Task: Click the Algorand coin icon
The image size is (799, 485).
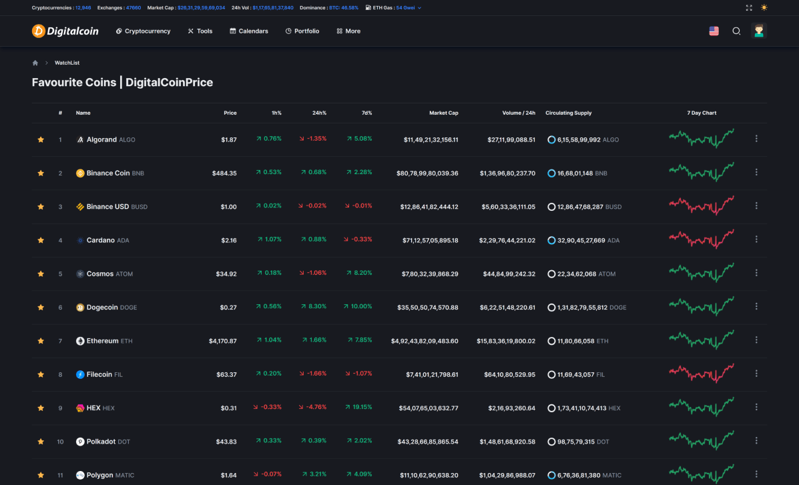Action: 80,139
